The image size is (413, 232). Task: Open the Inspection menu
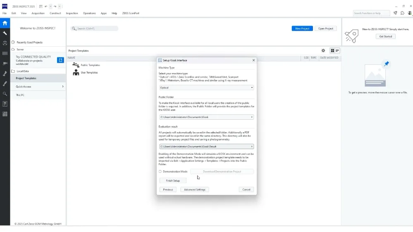tap(72, 13)
